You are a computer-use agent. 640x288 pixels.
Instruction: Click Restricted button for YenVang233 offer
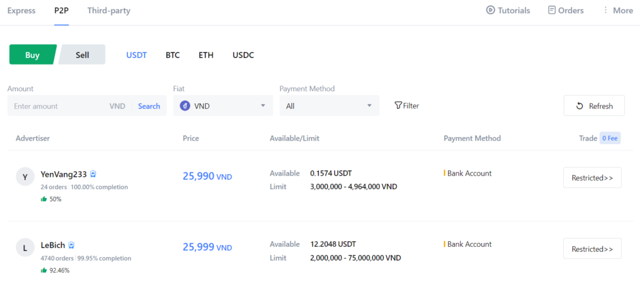click(x=592, y=178)
